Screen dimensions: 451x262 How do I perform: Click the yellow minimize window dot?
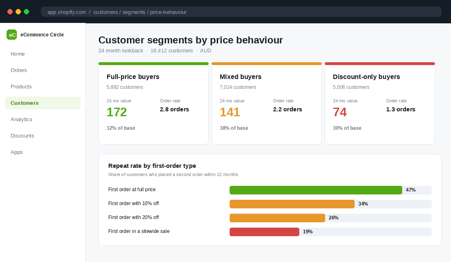18,12
